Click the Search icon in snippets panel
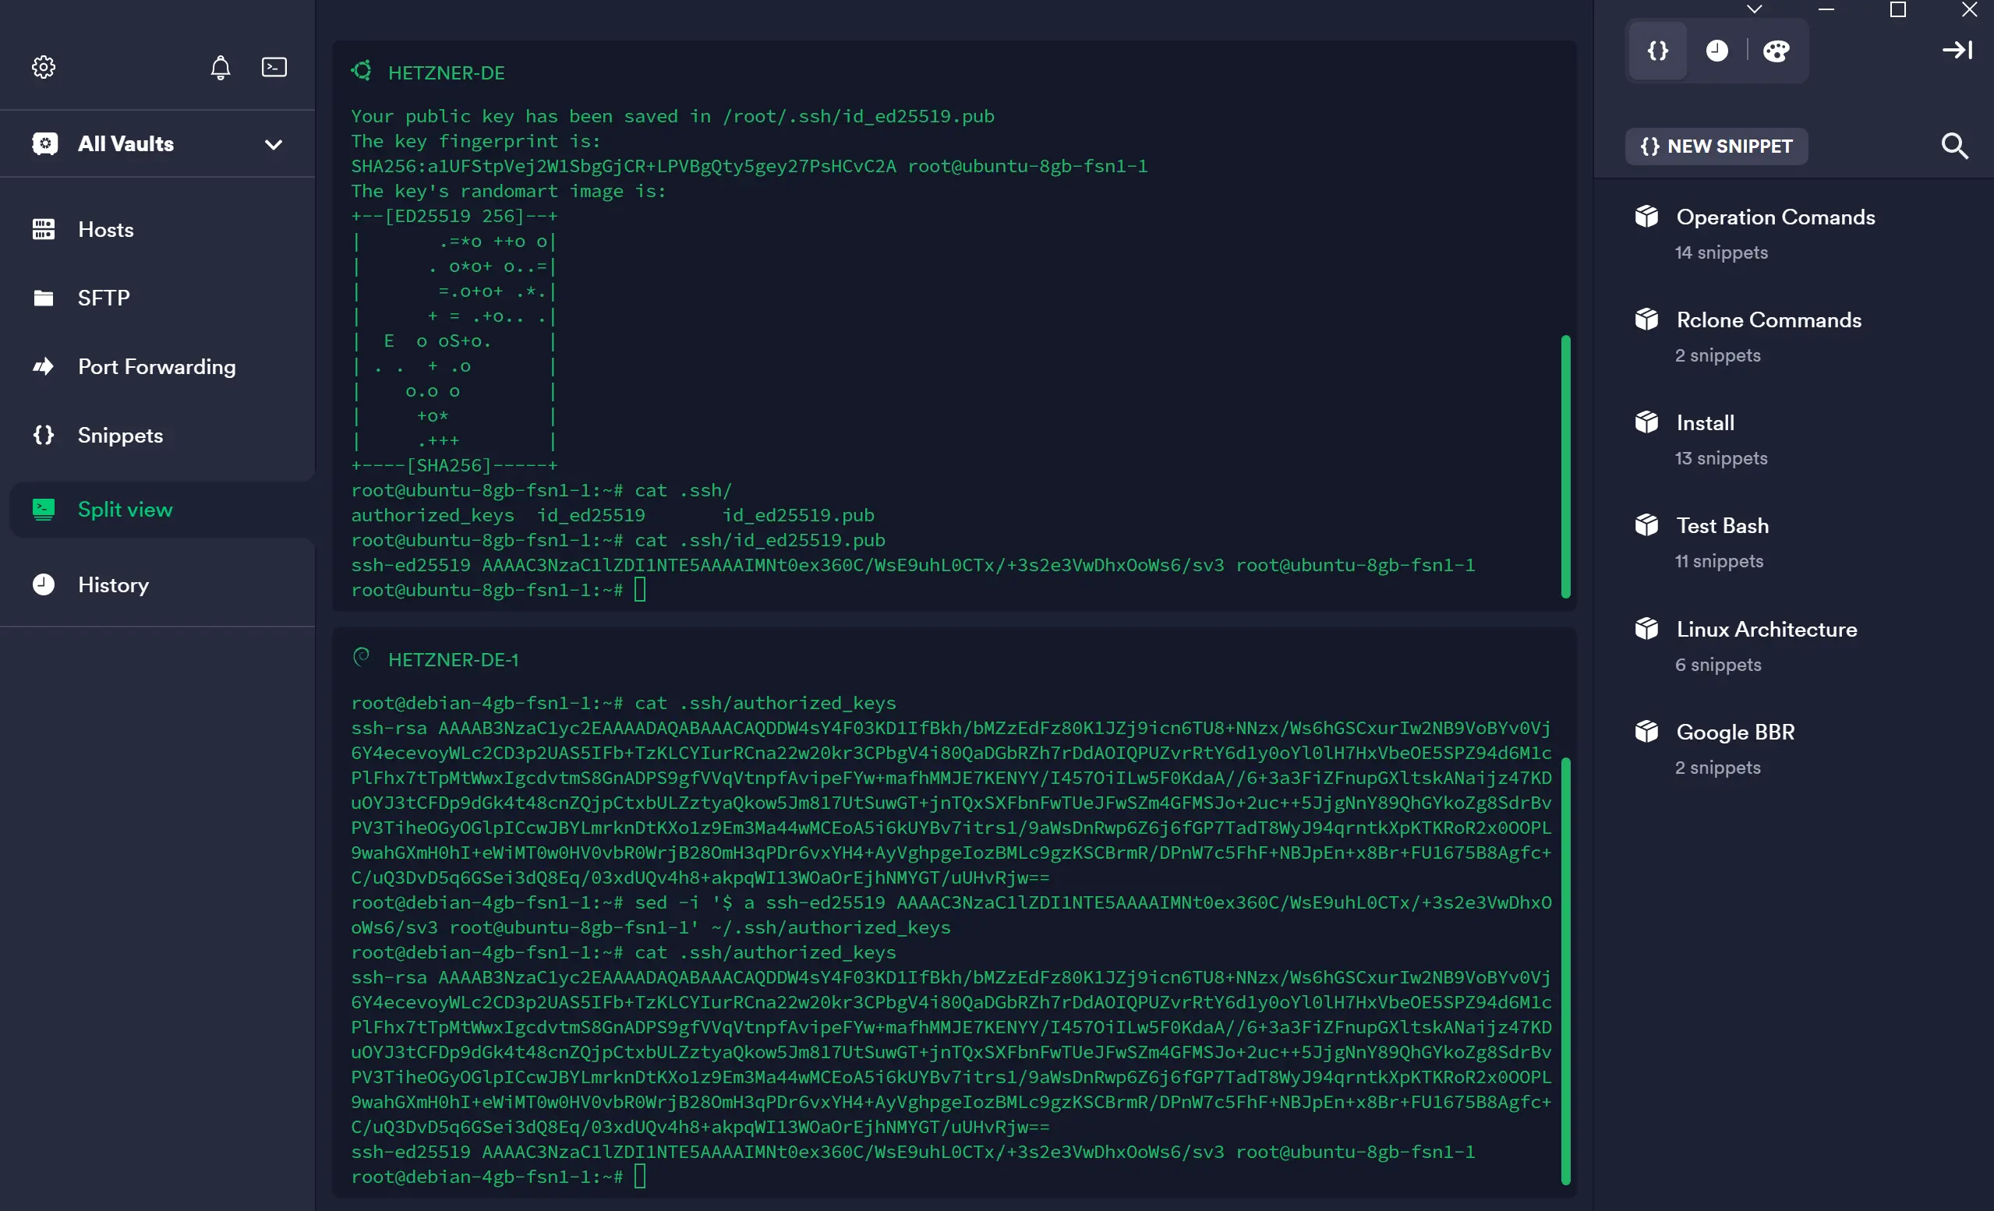Image resolution: width=1994 pixels, height=1211 pixels. pos(1956,145)
